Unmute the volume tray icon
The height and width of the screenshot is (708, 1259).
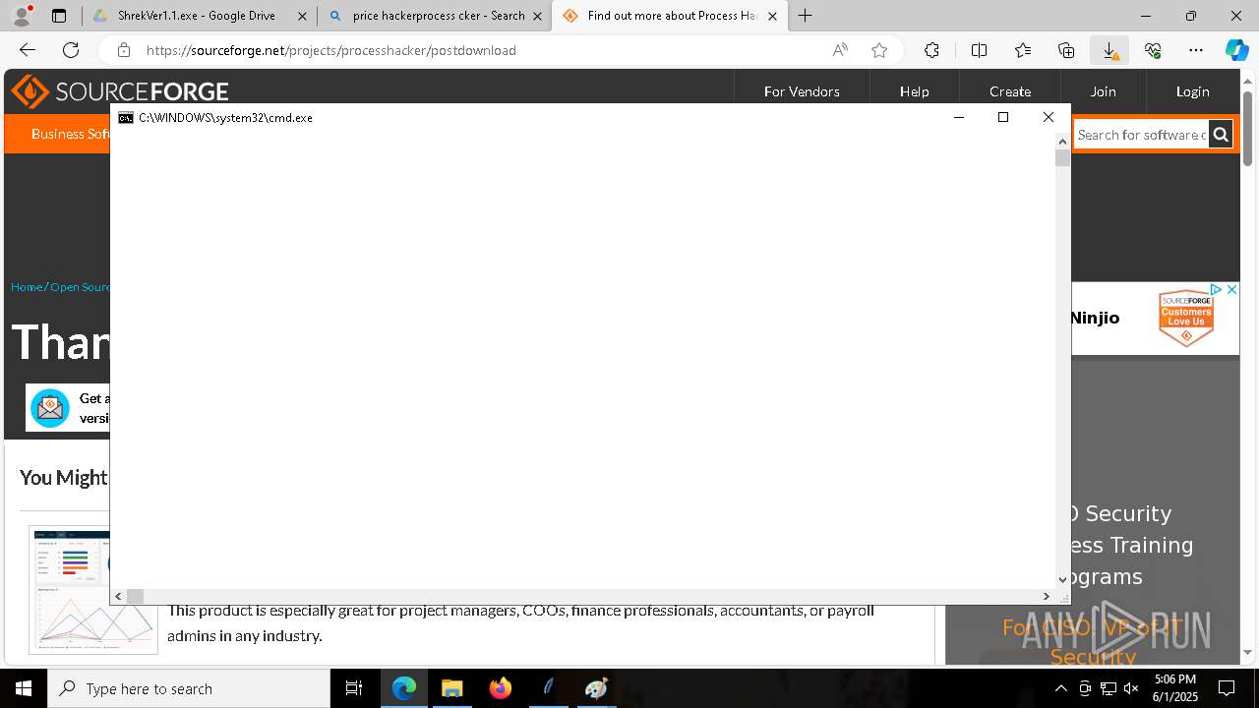1131,688
